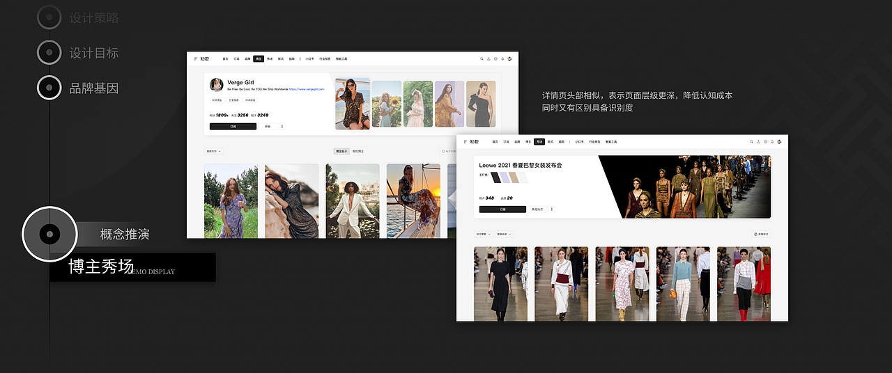Viewport: 892px width, 373px height.
Task: Click the white button beside Verge Girl 订阅
Action: [x=268, y=127]
